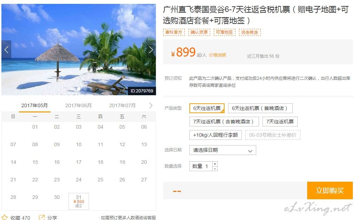The height and width of the screenshot is (220, 356).
Task: Click the favorite star icon (收藏)
Action: 5,217
